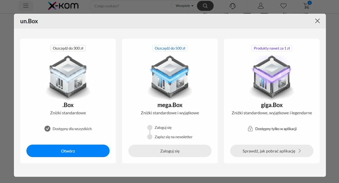This screenshot has height=183, width=339.
Task: Click the 'Oszczędź do 300 zł' badge
Action: [68, 48]
